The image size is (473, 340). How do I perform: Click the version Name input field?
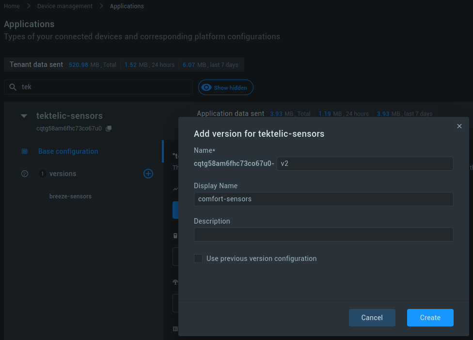tap(364, 164)
